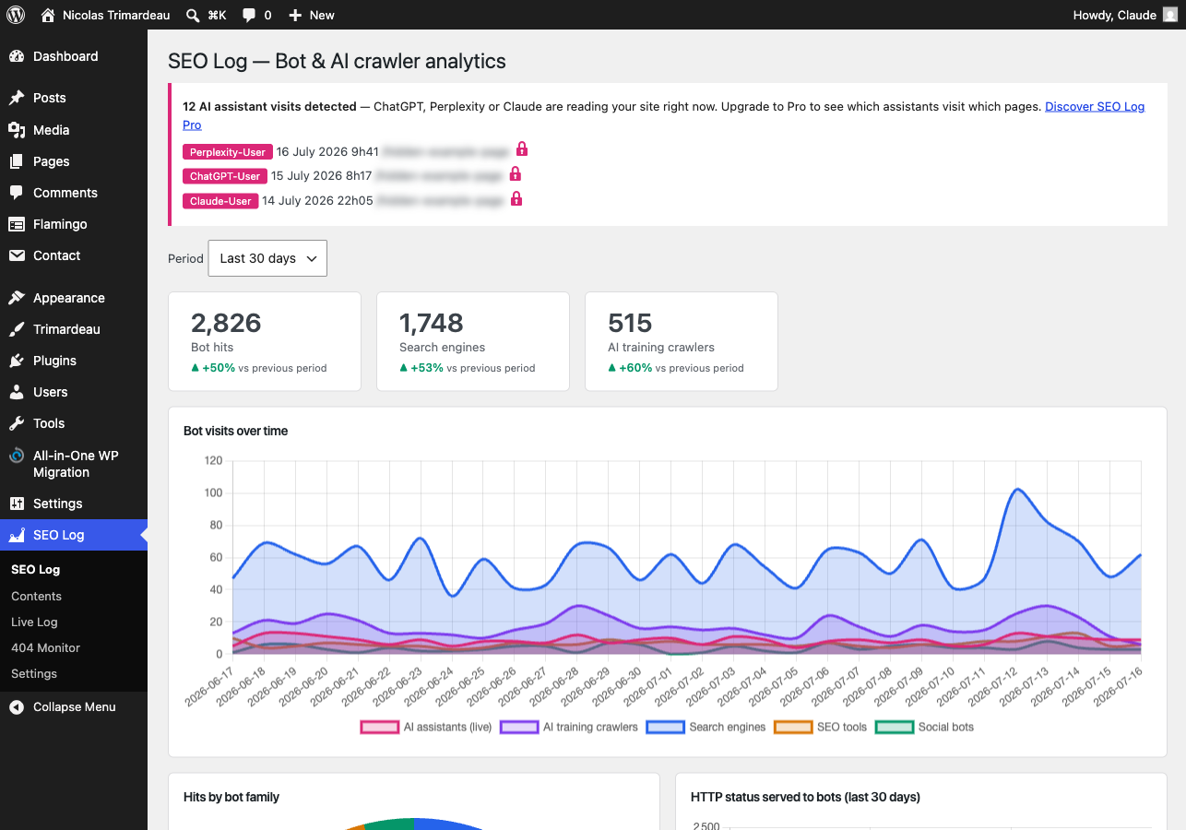Click the 16 July 2026 9h41 timestamp

click(327, 152)
